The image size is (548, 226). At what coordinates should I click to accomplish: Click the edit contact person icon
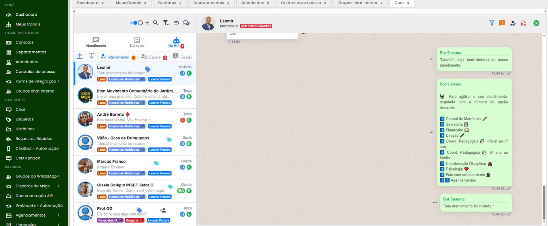pos(513,23)
